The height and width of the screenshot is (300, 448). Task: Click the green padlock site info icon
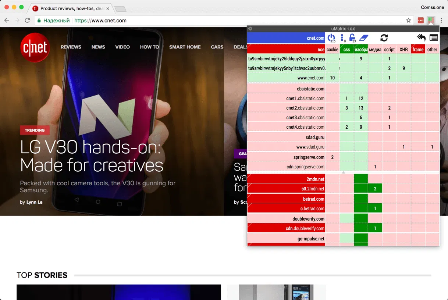[x=39, y=21]
